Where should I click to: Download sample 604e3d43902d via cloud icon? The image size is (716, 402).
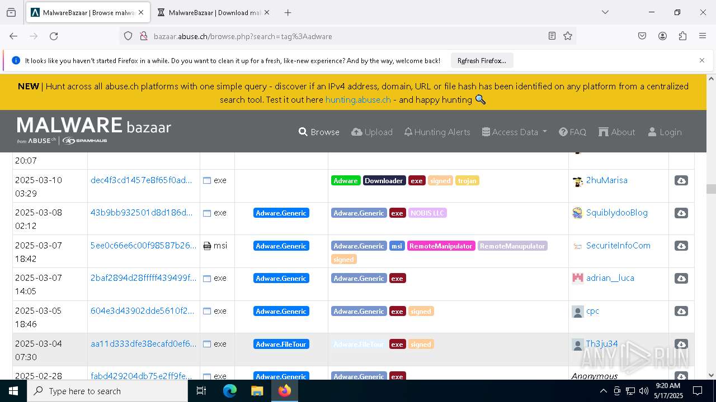[681, 312]
